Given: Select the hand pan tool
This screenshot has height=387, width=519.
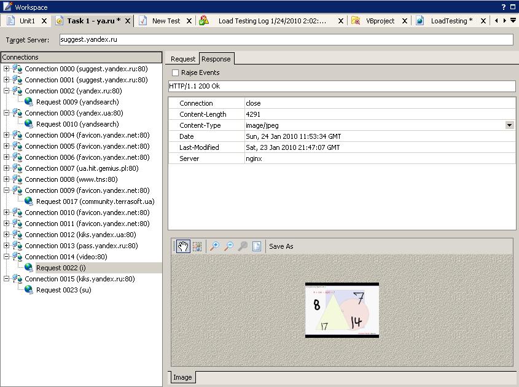Looking at the screenshot, I should pyautogui.click(x=183, y=246).
